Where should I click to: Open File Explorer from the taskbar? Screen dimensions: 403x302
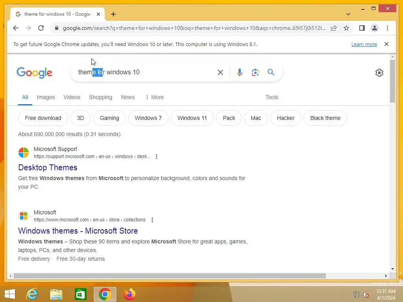(x=56, y=294)
